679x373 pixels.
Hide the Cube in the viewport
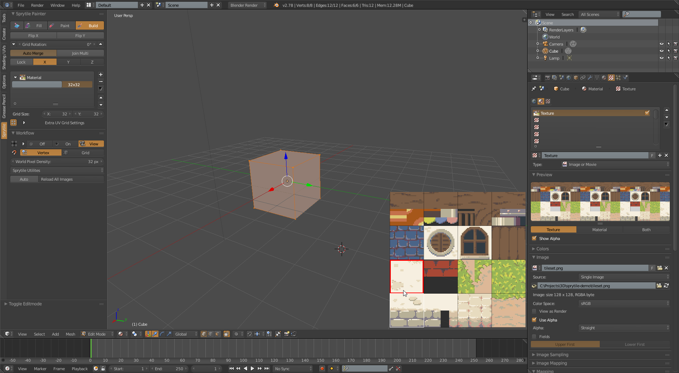click(x=662, y=51)
